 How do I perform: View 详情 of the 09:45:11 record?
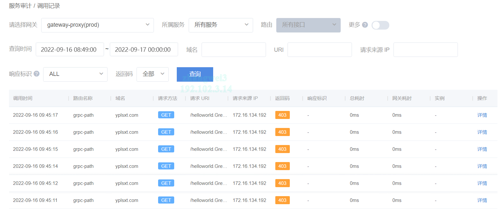coord(482,200)
